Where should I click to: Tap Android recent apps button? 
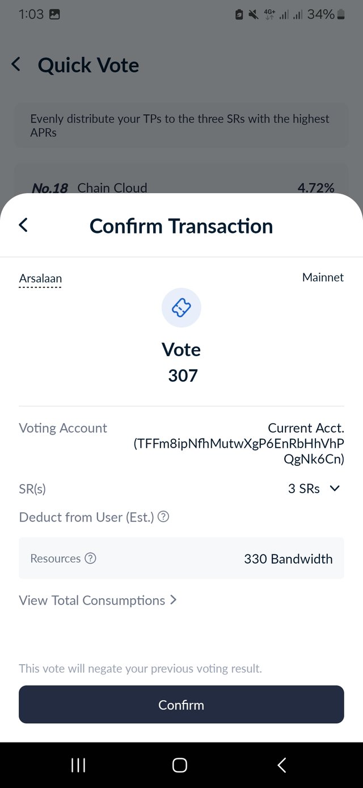click(78, 765)
